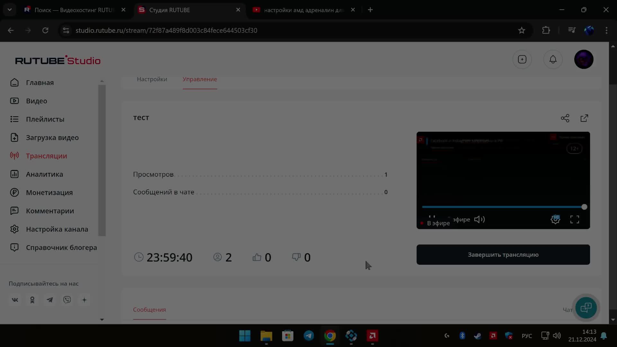
Task: Click the player progress slider handle
Action: [x=584, y=207]
